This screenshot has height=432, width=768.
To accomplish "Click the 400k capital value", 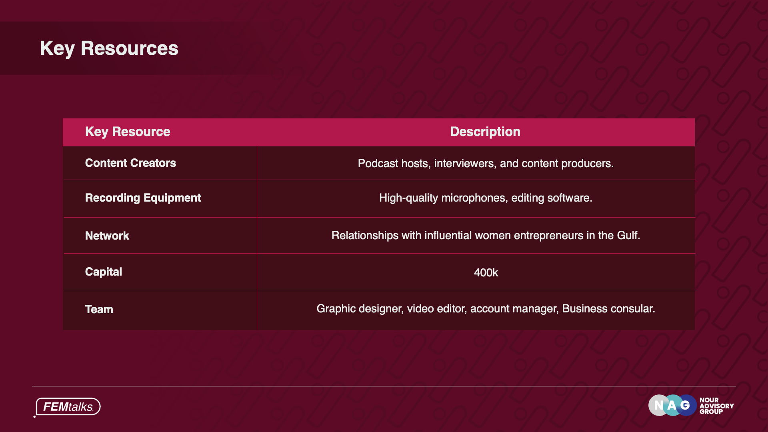I will (486, 272).
